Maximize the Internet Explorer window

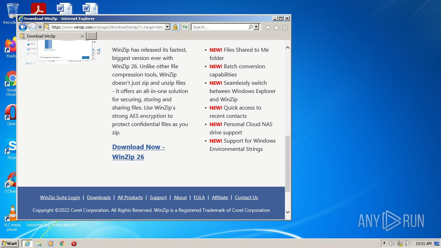[280, 19]
